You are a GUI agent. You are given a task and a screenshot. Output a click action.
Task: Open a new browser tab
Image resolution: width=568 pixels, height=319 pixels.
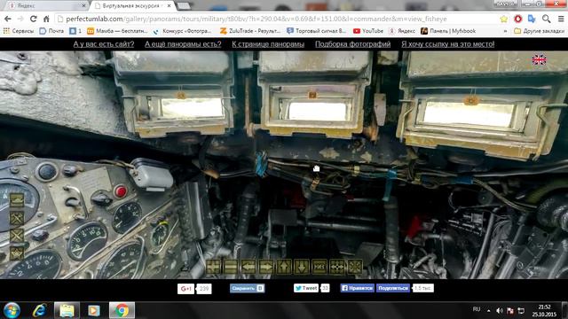[x=184, y=6]
